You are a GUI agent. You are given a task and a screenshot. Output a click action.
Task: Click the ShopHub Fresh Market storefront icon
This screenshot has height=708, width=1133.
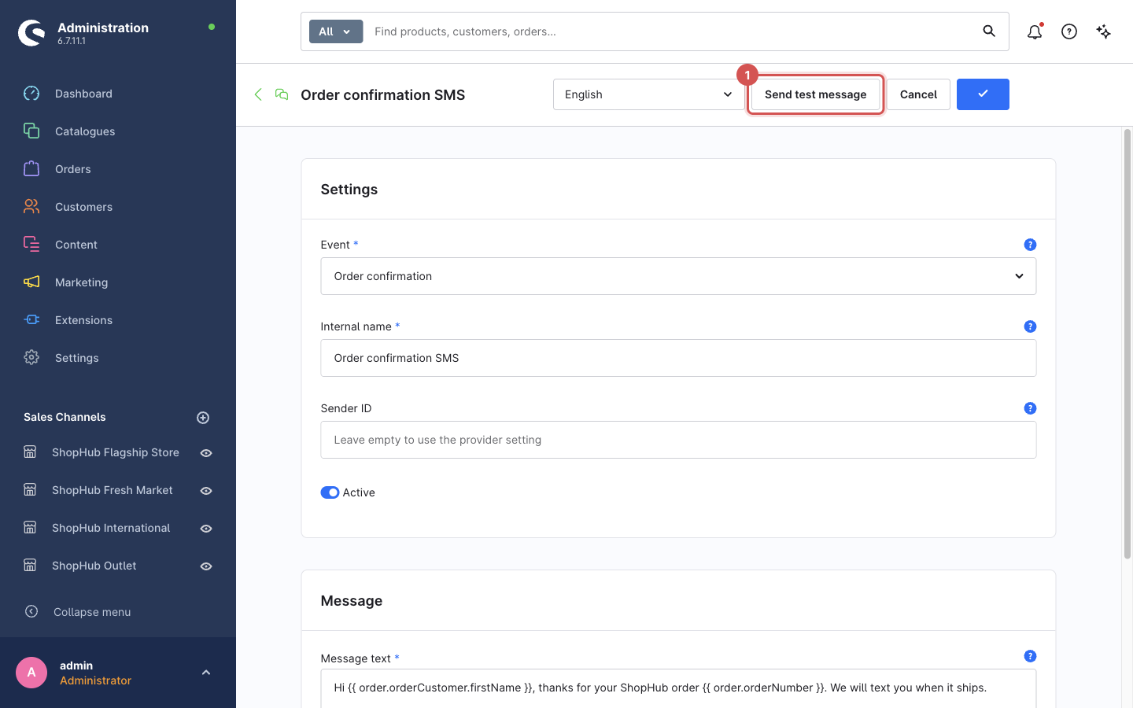pos(30,490)
